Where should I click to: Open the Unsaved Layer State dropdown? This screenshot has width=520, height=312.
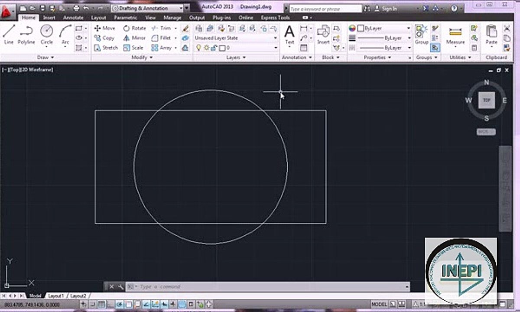pyautogui.click(x=236, y=38)
